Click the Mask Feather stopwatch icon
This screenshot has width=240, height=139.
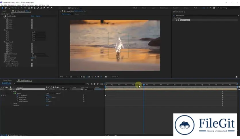click(x=17, y=97)
